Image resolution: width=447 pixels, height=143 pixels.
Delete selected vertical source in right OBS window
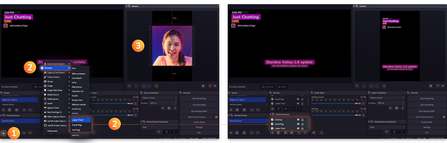[278, 133]
